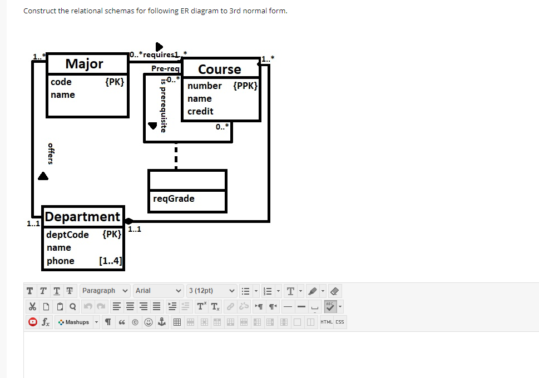Insert an anchor
The image size is (539, 378).
click(x=161, y=322)
